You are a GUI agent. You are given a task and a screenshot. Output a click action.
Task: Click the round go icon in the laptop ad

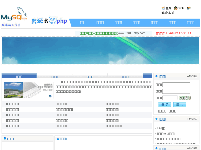[50, 96]
